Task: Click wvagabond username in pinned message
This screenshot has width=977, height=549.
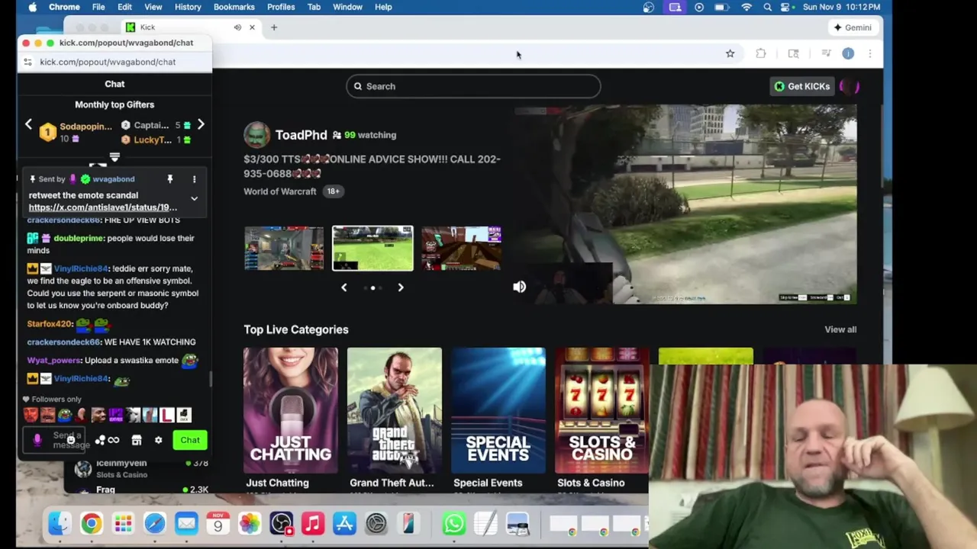Action: coord(113,179)
